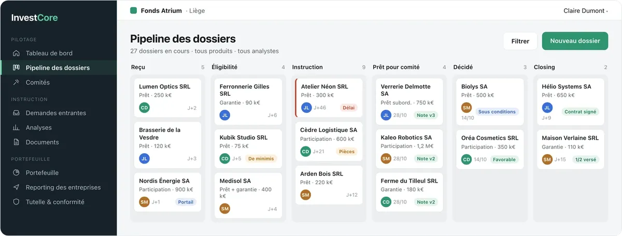622x236 pixels.
Task: Click the green Fonds Atrium square logo
Action: (133, 10)
